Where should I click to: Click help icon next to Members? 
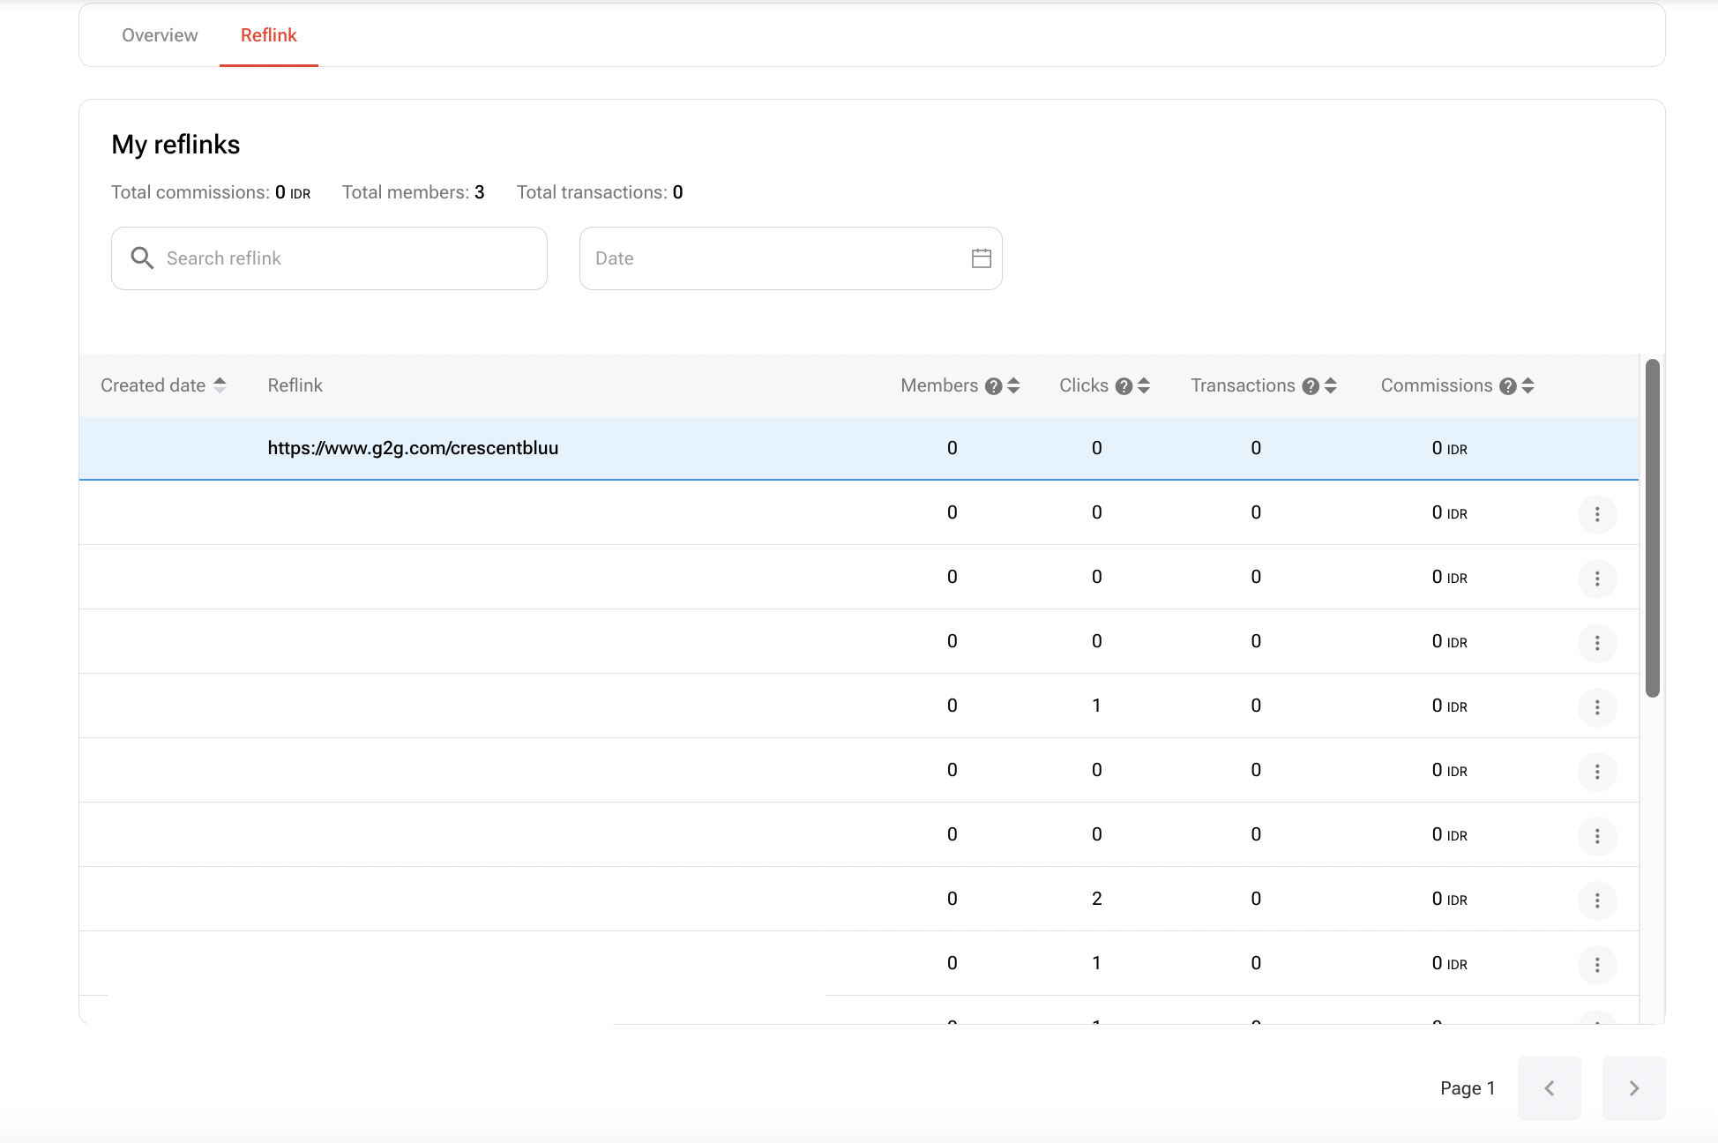point(993,386)
